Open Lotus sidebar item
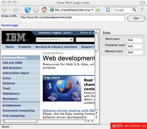This screenshot has height=129, width=147. 21,78
